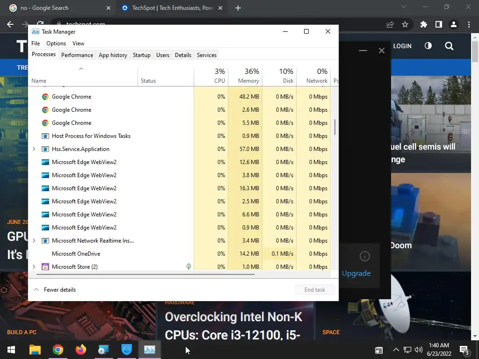The image size is (479, 359).
Task: Expand the Hss.Service.Application process
Action: coord(34,149)
